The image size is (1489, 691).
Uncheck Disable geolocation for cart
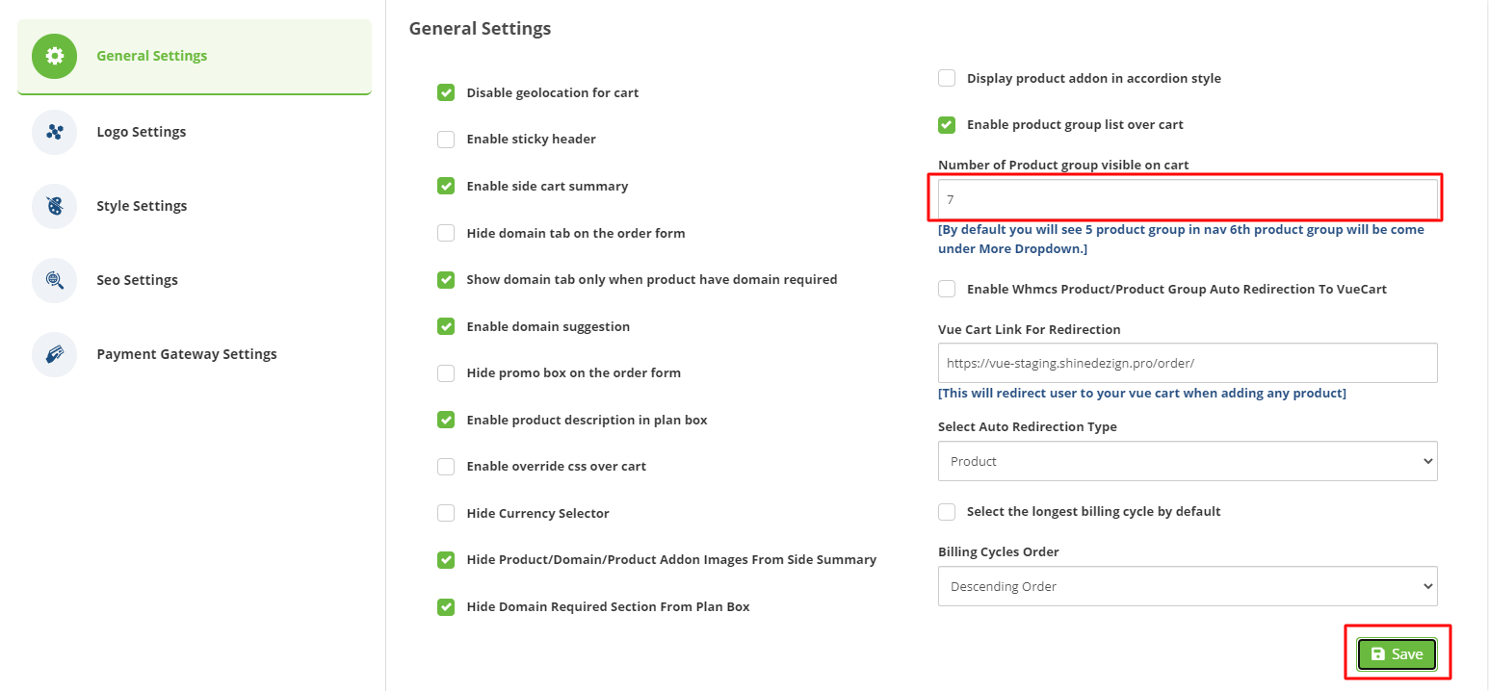point(446,92)
